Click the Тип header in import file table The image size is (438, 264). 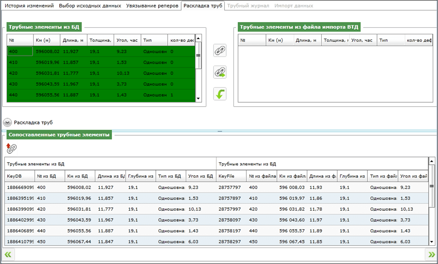(391, 40)
